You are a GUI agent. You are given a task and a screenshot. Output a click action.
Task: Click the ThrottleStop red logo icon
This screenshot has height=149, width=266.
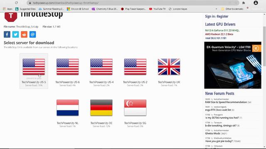(11, 17)
